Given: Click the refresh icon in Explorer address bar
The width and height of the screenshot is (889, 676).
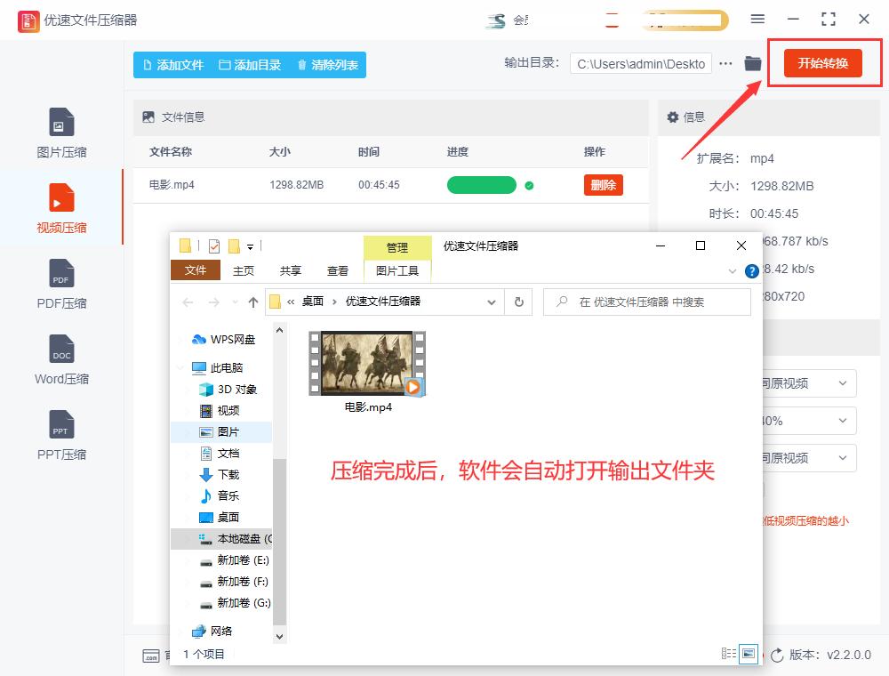Looking at the screenshot, I should click(520, 302).
